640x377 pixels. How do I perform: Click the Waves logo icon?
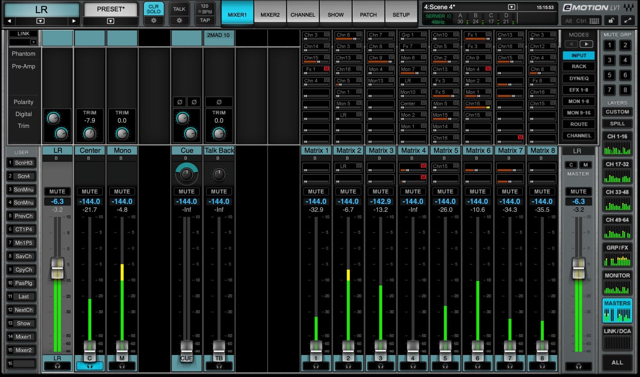(x=628, y=7)
